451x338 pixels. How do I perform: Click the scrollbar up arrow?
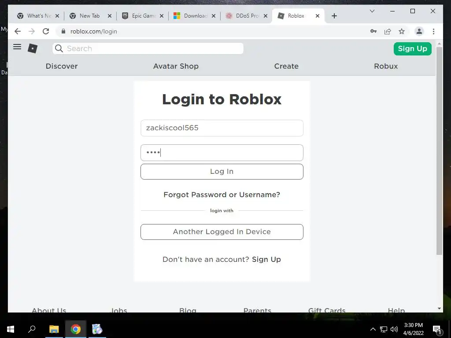pyautogui.click(x=439, y=44)
